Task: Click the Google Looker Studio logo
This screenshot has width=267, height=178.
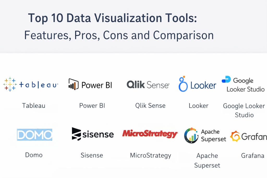Action: tap(243, 84)
